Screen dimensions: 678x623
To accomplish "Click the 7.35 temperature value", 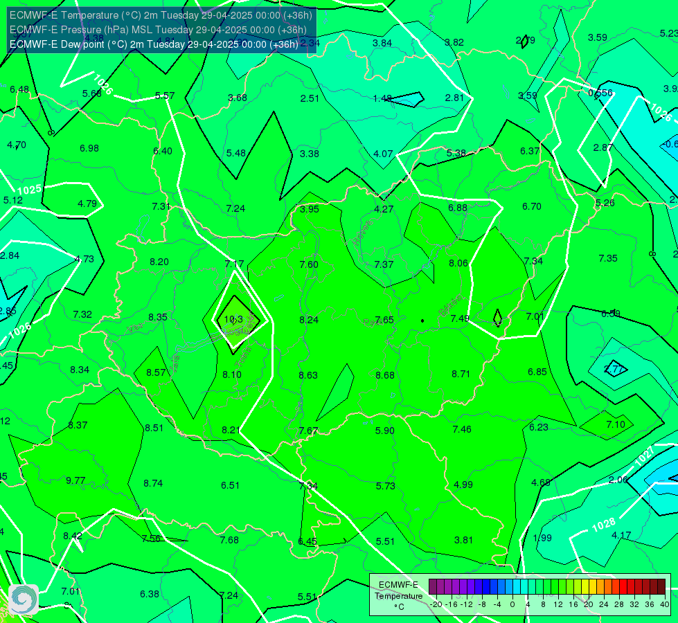I will click(x=608, y=258).
